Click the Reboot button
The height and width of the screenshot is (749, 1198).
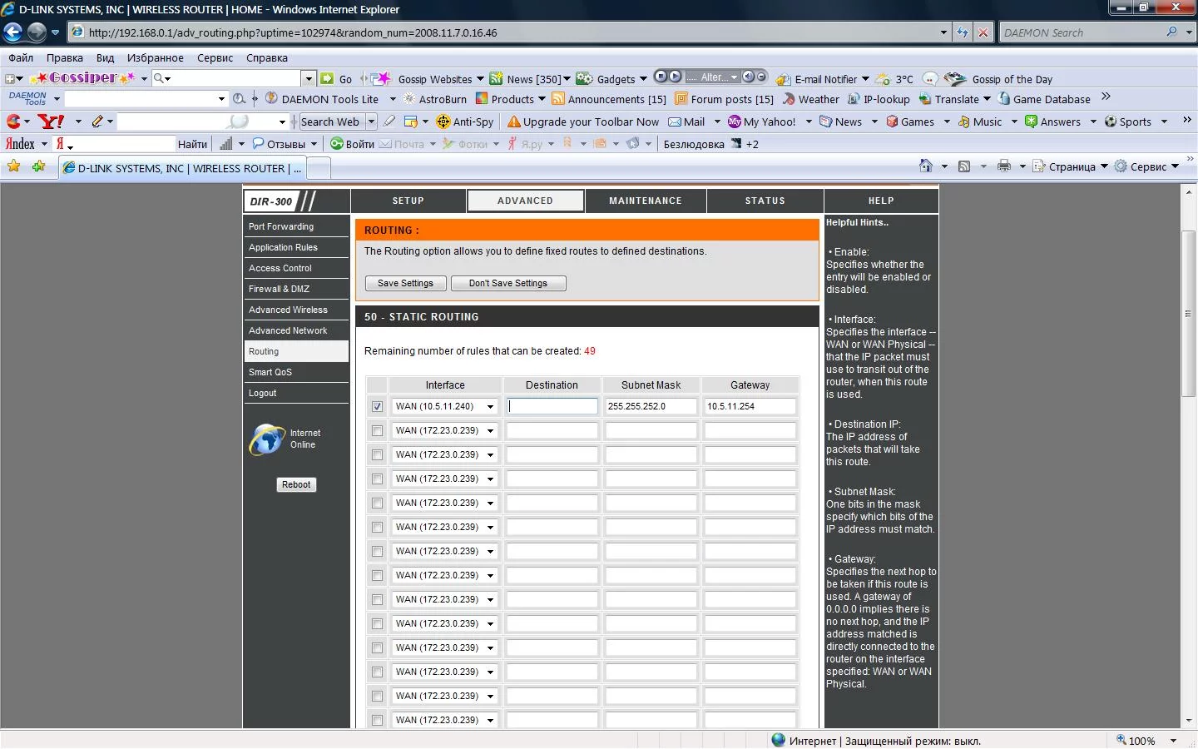pos(296,484)
